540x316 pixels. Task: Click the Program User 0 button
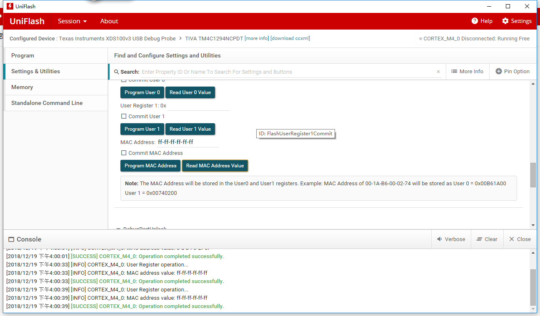click(x=142, y=92)
